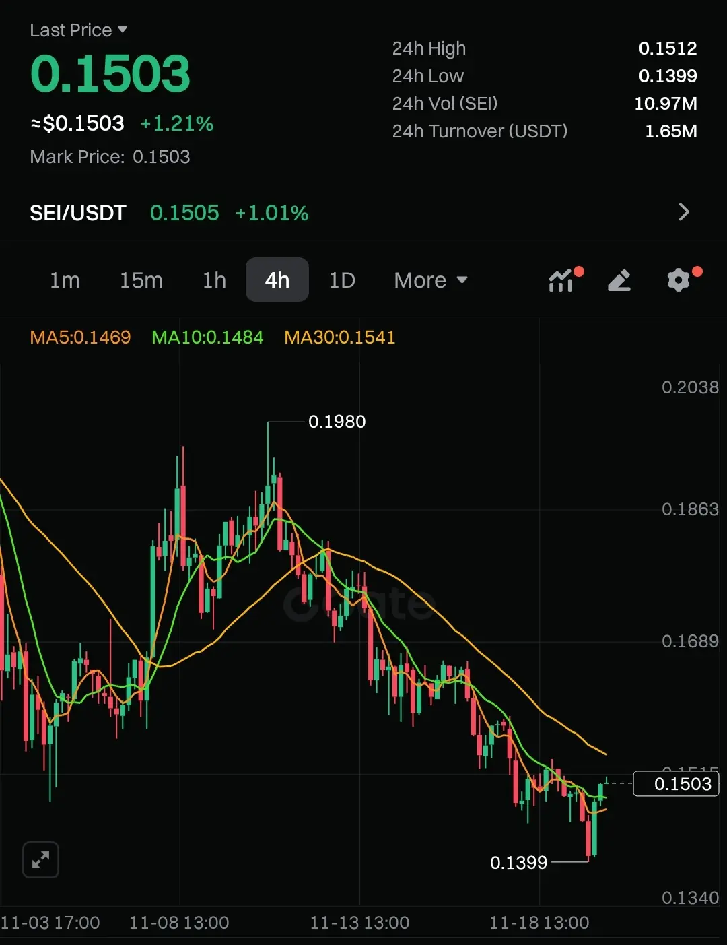Expand chart to fullscreen
This screenshot has width=727, height=945.
coord(41,859)
